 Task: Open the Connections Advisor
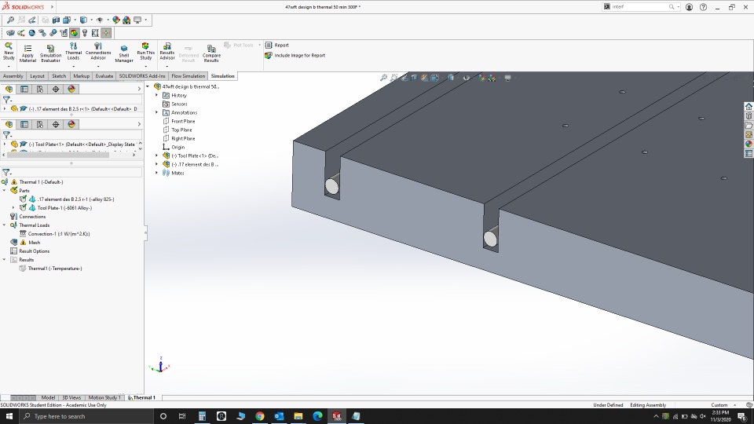pos(98,52)
